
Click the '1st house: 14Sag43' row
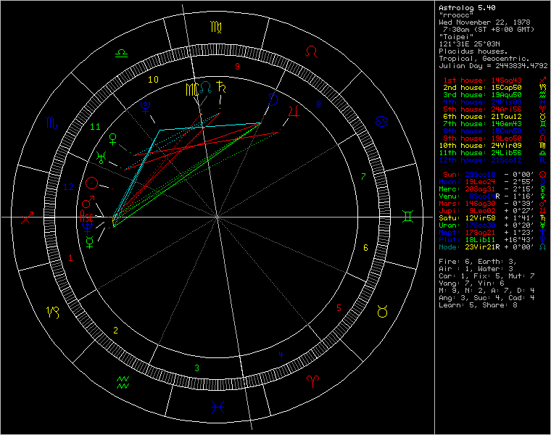coord(494,80)
